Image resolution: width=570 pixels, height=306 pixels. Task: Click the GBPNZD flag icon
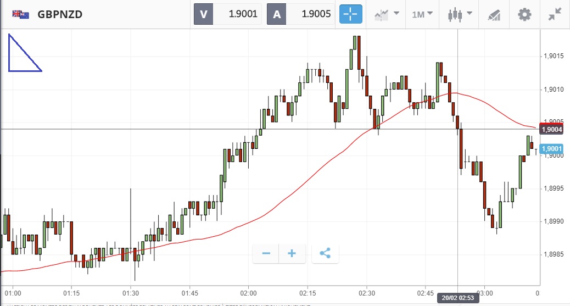21,14
